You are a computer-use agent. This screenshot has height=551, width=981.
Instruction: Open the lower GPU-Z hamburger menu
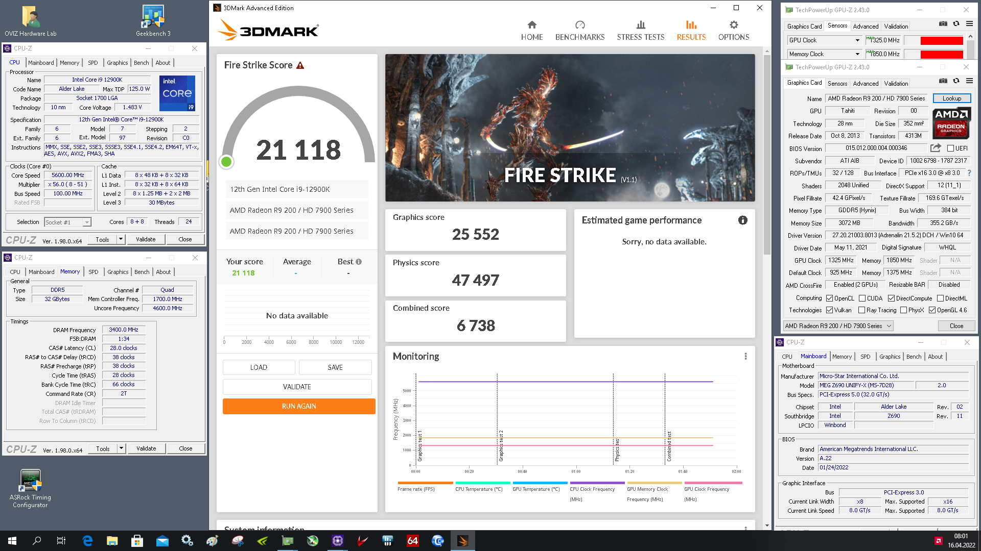(x=969, y=81)
